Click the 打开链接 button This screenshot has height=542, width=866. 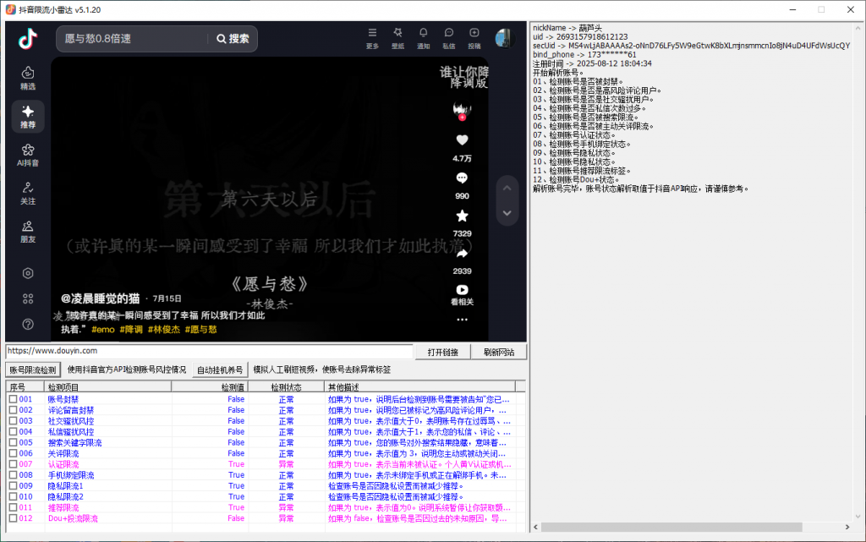pyautogui.click(x=443, y=352)
